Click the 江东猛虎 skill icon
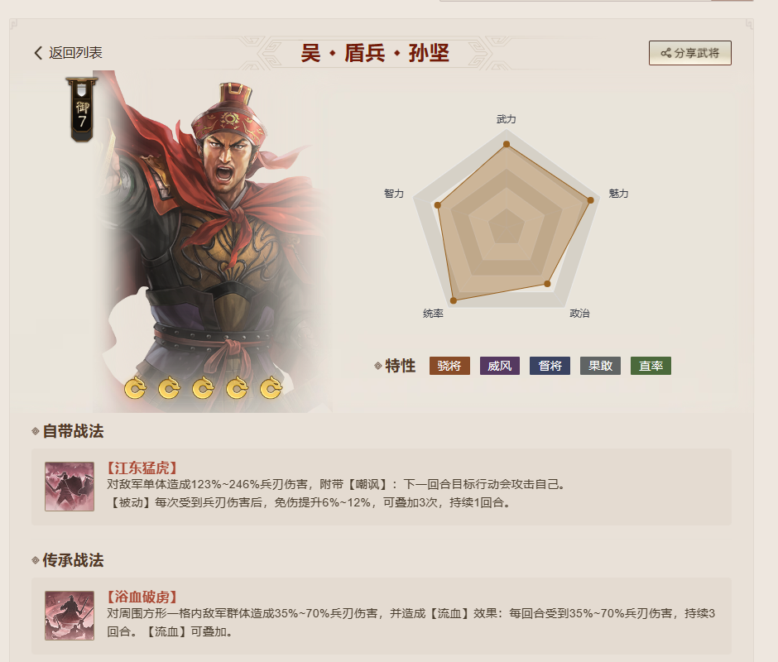The height and width of the screenshot is (662, 778). pos(70,487)
